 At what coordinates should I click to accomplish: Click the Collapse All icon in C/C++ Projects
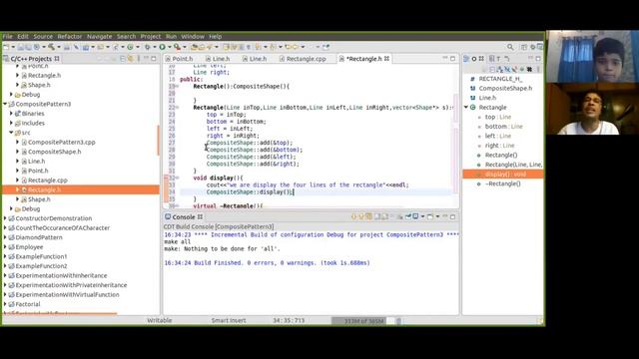(x=122, y=59)
